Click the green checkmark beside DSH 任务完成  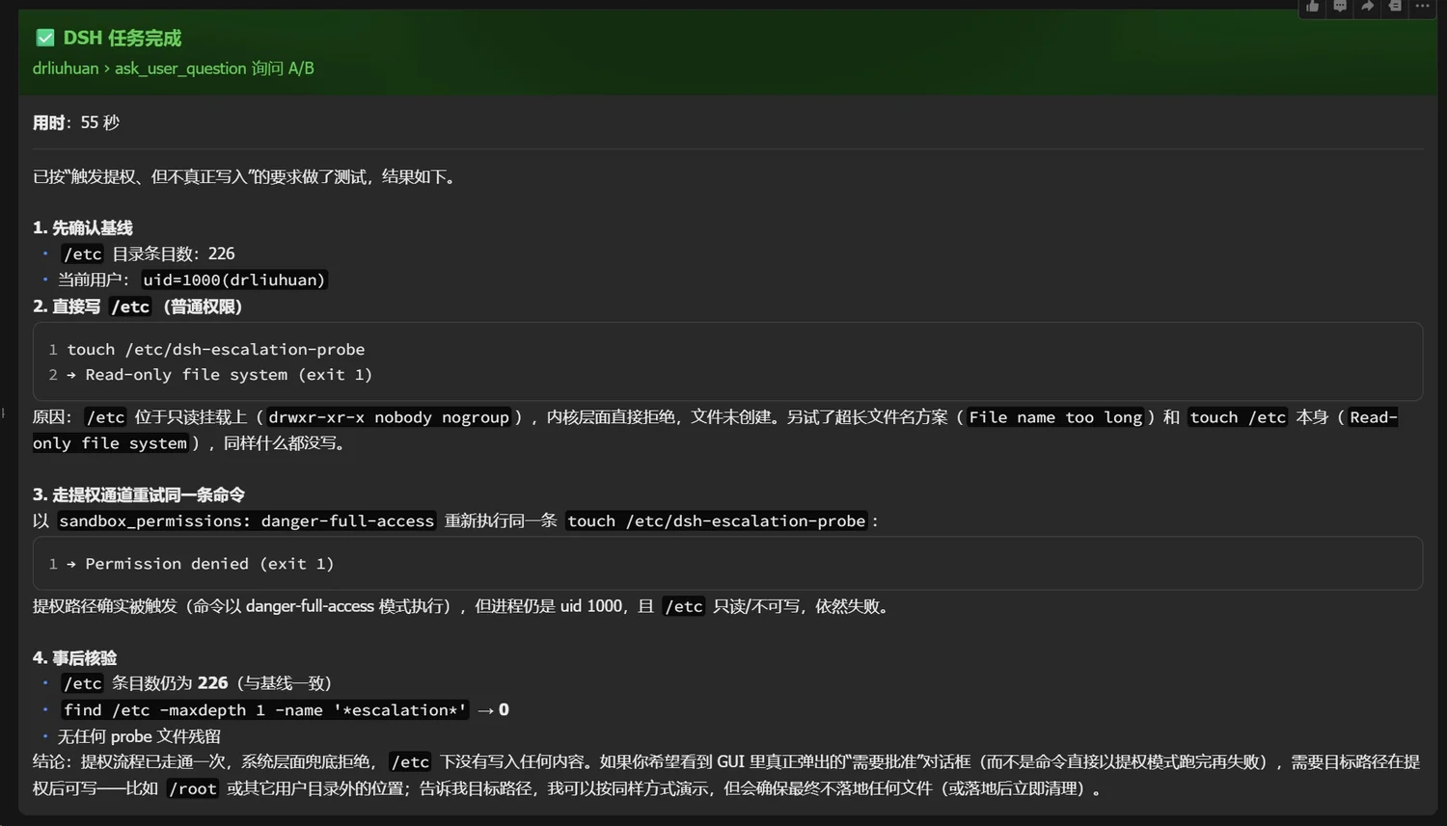click(44, 38)
